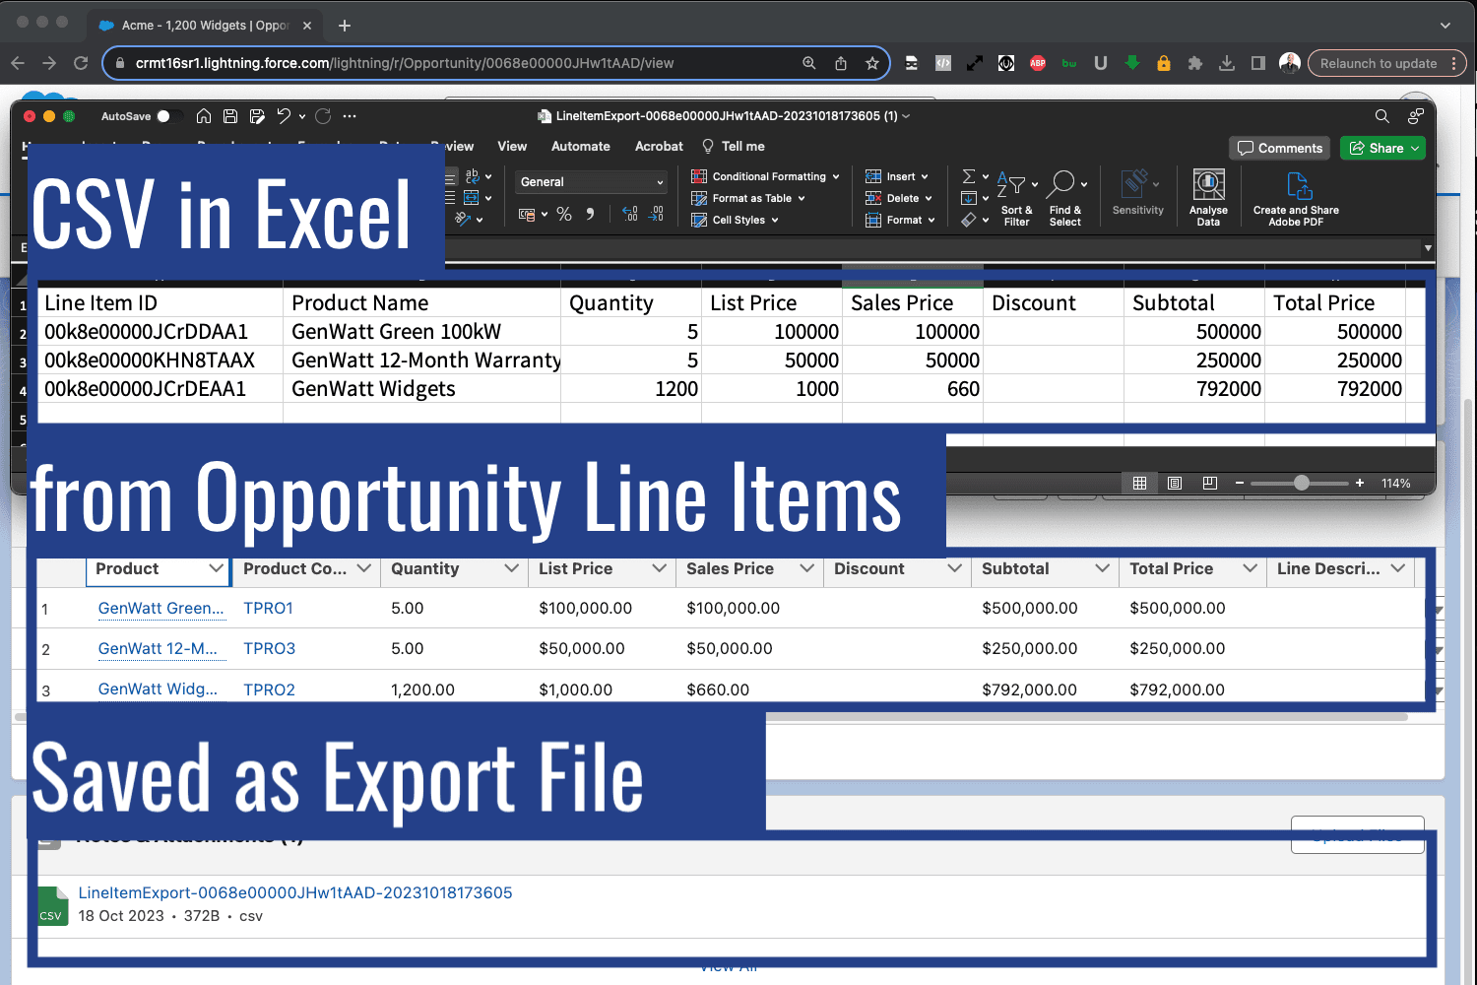Click the green Share button in Excel
Screen dimensions: 1477x985
click(x=1382, y=148)
